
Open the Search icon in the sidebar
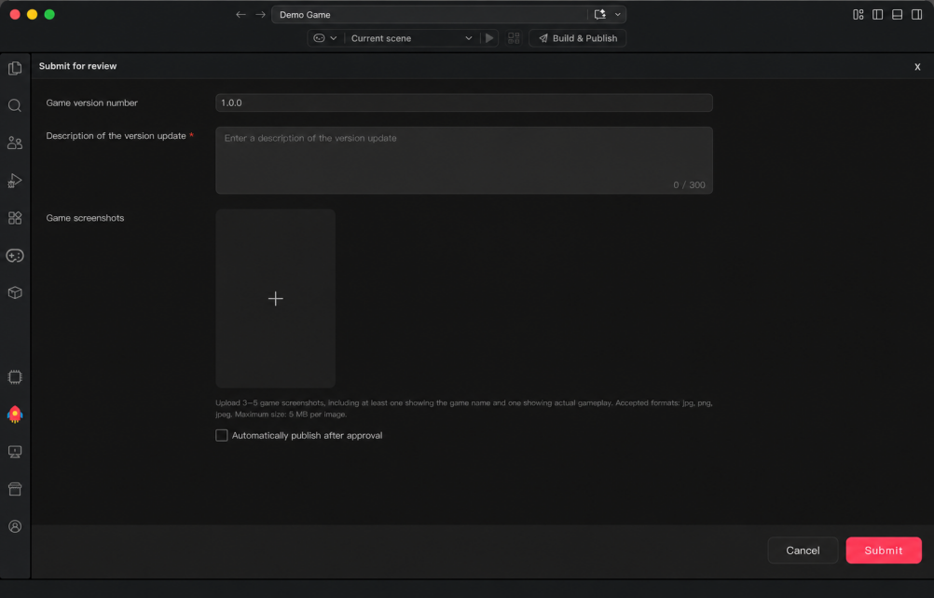[x=15, y=106]
